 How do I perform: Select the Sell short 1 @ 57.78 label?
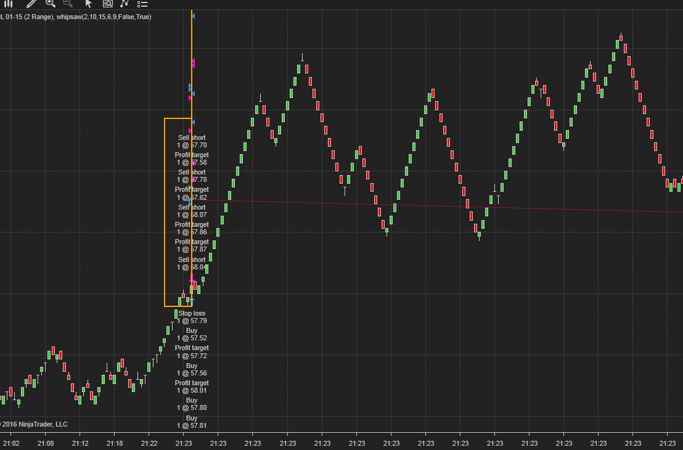pyautogui.click(x=192, y=176)
